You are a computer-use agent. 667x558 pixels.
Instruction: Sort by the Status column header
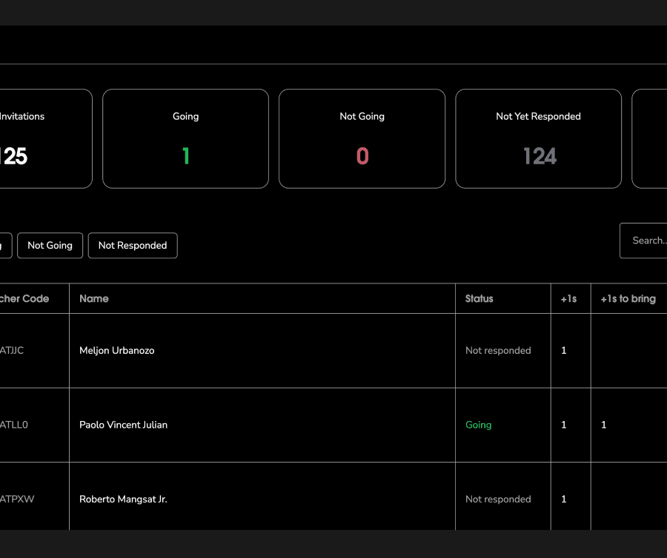click(479, 299)
